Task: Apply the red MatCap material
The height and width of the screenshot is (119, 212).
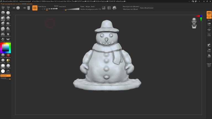Action: coord(8,55)
